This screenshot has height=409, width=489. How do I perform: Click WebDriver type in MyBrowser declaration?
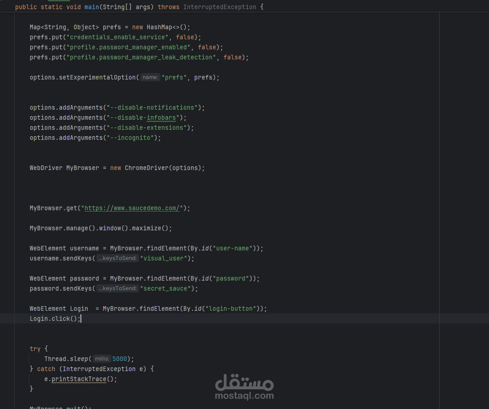click(x=46, y=168)
